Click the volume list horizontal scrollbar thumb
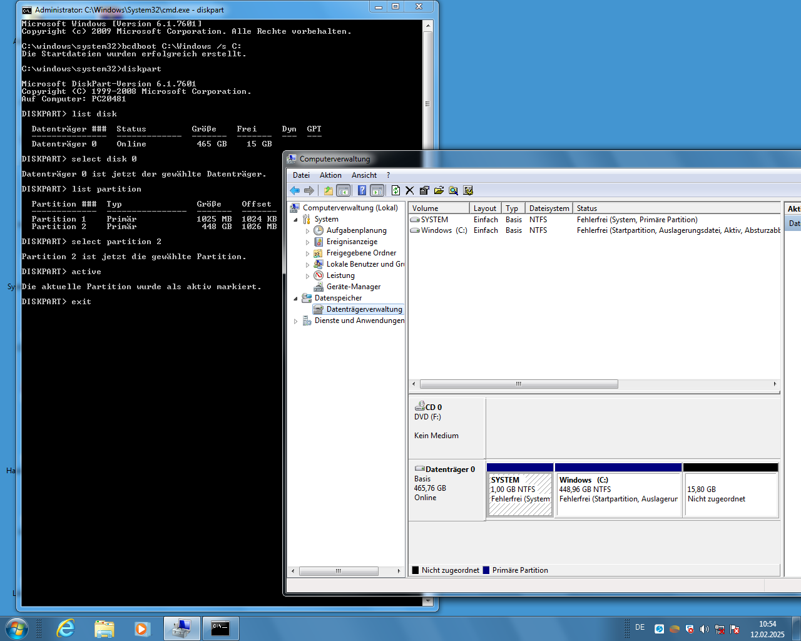This screenshot has height=641, width=801. 519,384
